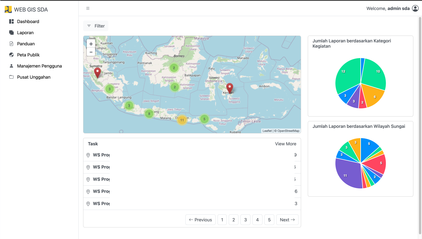Open Manajemen Pengguna menu item
The width and height of the screenshot is (422, 239).
pos(39,66)
